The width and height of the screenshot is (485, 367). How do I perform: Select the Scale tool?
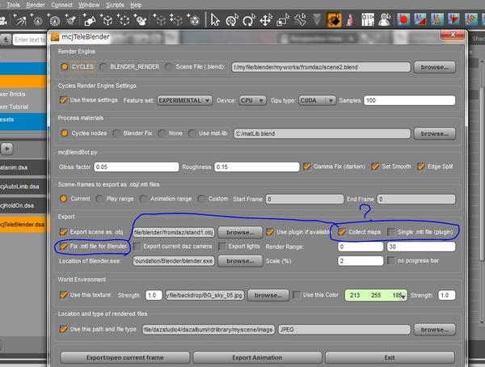(283, 19)
